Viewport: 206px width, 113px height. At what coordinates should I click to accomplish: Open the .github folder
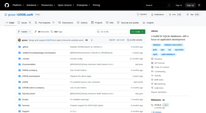click(25, 47)
